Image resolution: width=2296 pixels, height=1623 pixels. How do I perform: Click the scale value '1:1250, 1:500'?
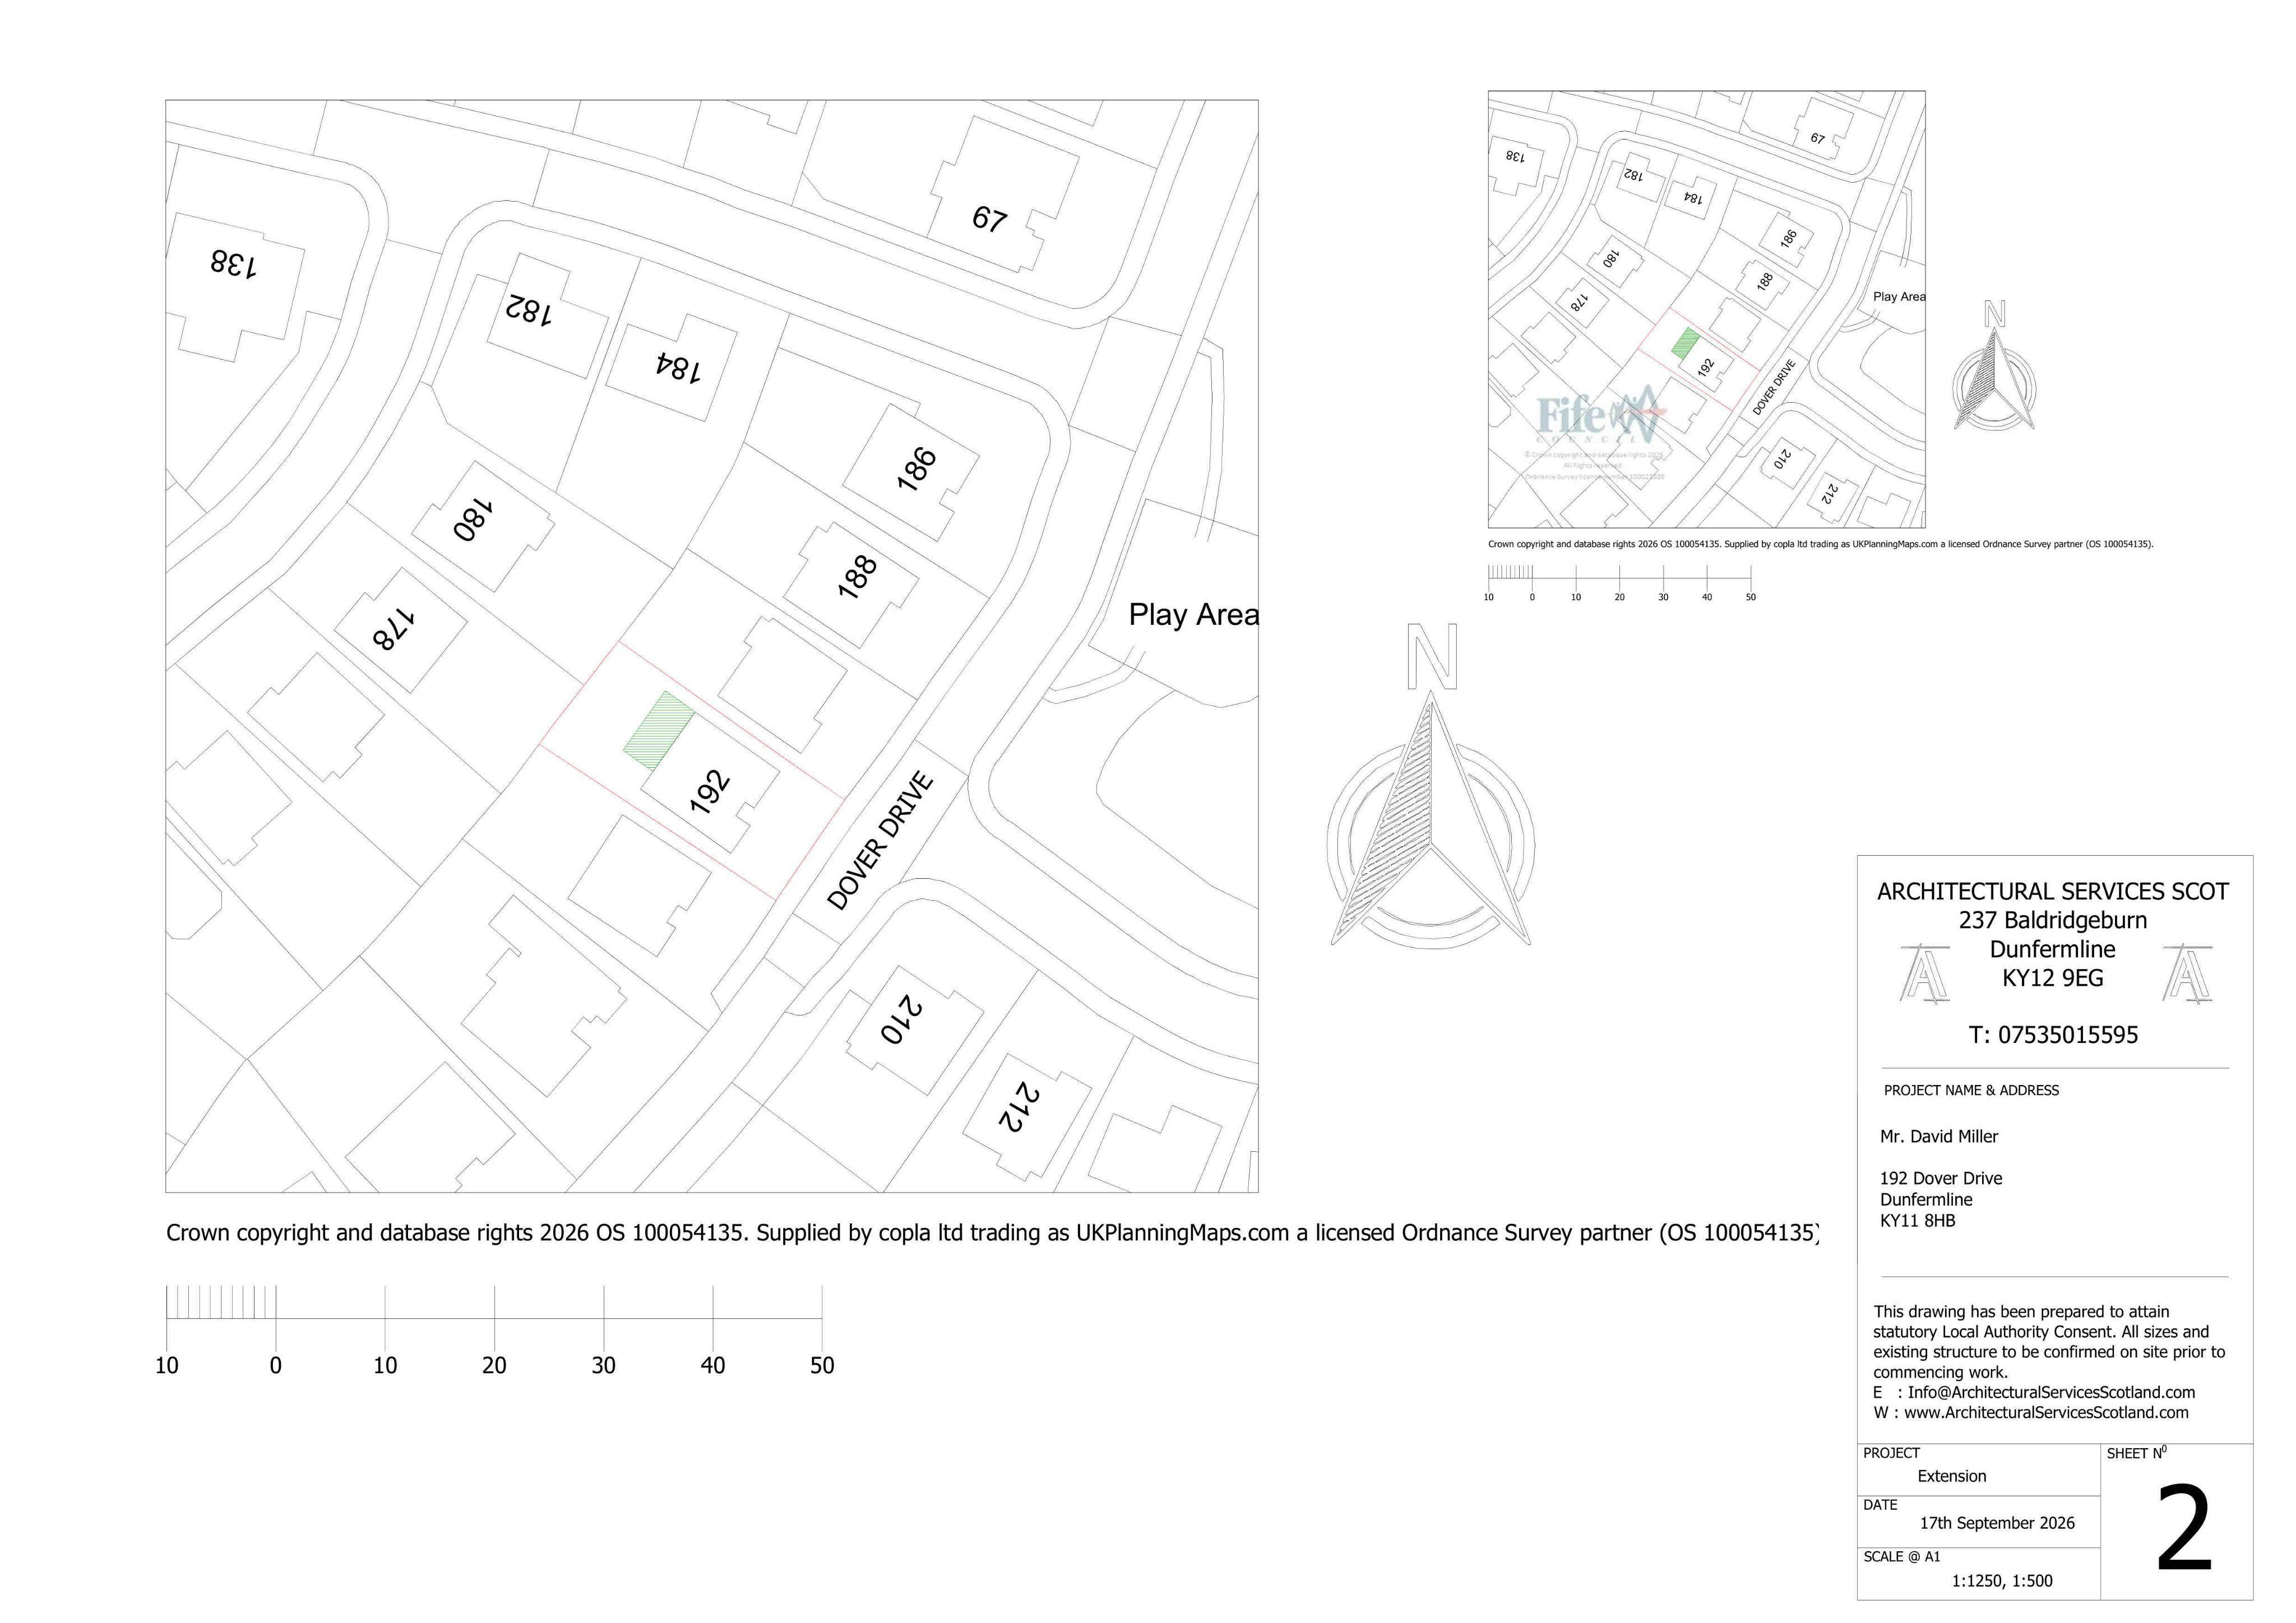[2002, 1581]
